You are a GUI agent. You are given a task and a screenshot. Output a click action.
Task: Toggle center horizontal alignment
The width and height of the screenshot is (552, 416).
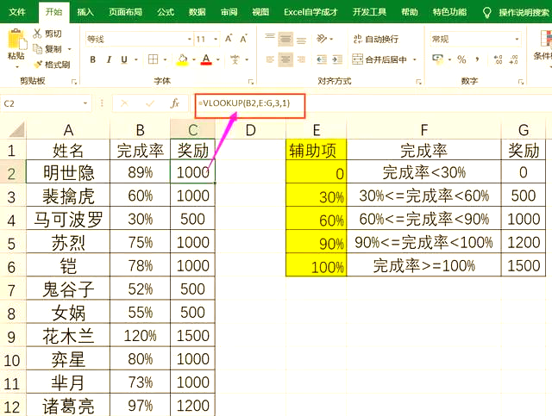coord(285,59)
